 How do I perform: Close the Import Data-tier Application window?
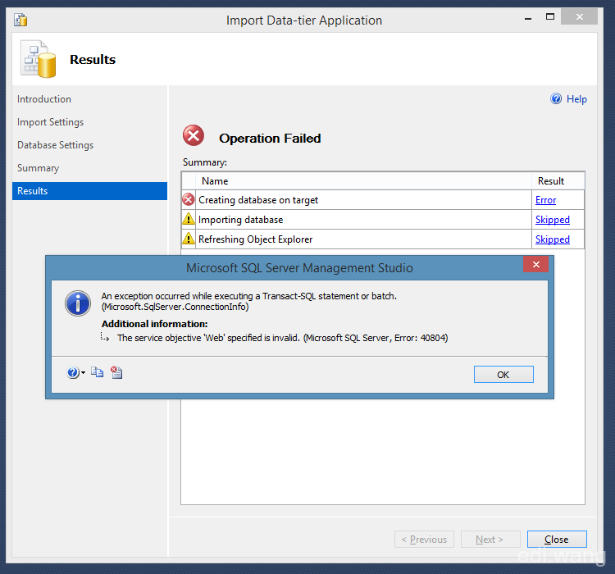(x=579, y=17)
